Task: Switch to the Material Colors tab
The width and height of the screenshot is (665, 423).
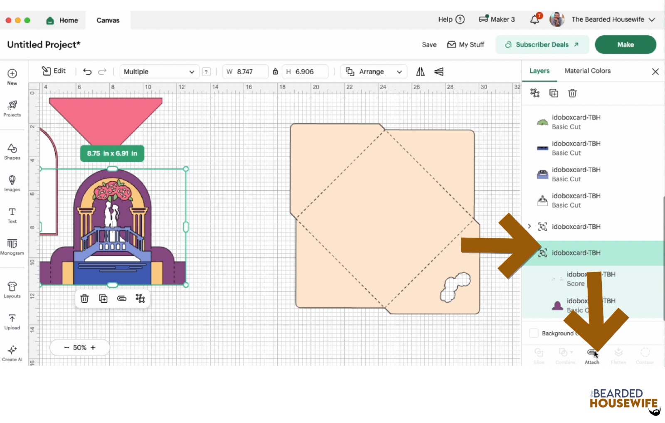Action: coord(587,71)
